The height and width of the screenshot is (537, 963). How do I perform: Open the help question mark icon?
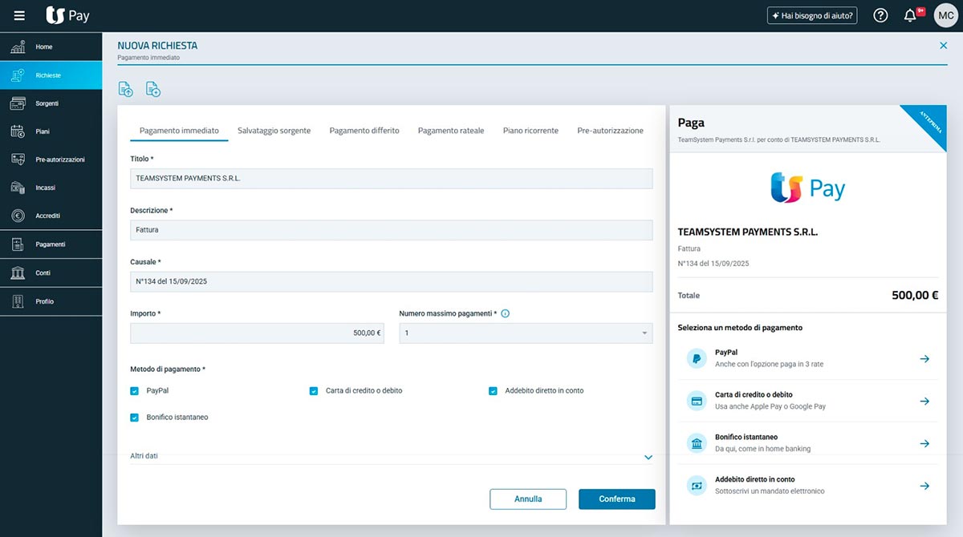[x=880, y=15]
